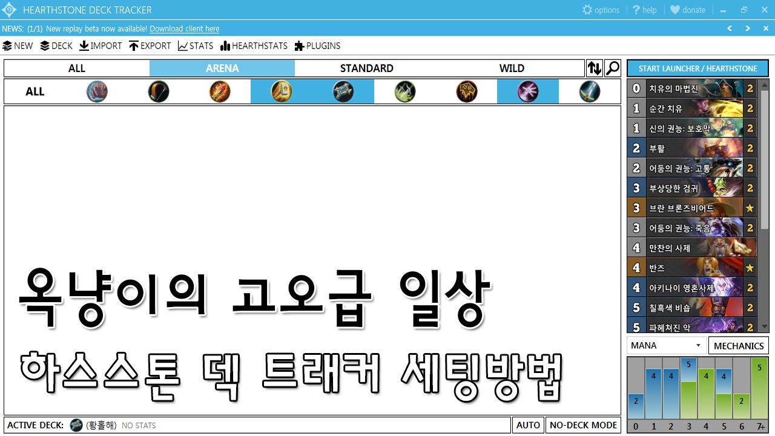Select the Druid class filter icon
The image size is (775, 436).
(97, 91)
